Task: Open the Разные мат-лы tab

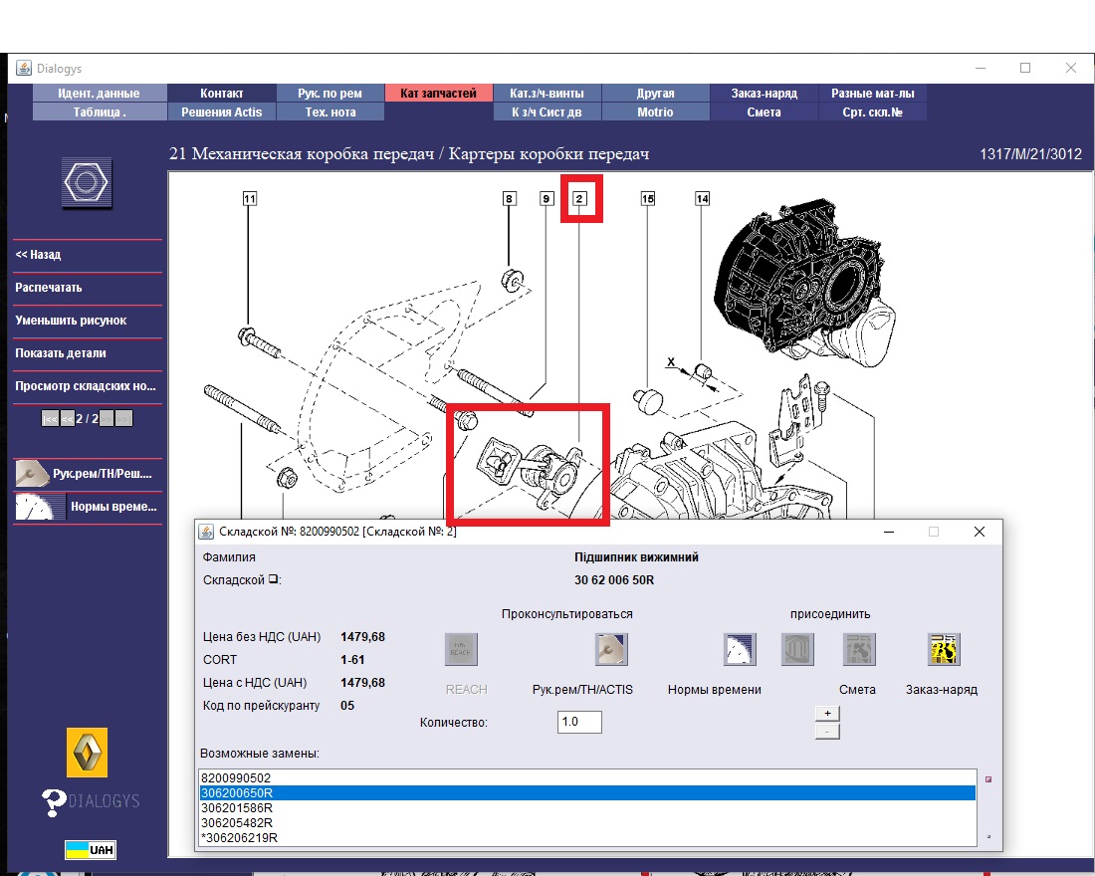Action: 872,93
